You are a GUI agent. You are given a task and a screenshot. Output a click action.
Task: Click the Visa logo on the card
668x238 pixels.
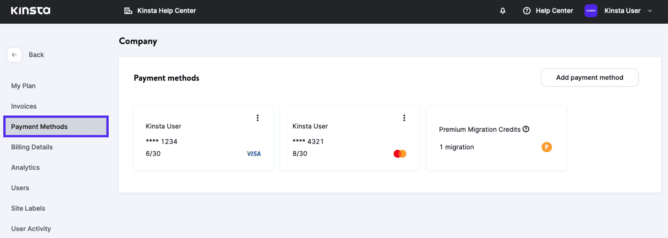click(253, 154)
